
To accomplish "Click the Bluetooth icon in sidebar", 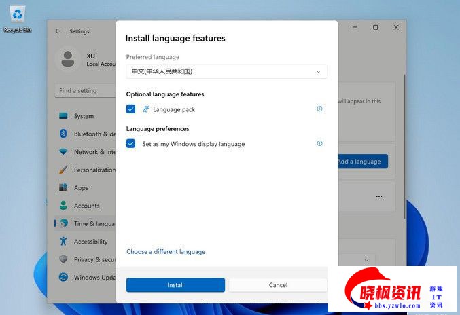I will [x=63, y=134].
